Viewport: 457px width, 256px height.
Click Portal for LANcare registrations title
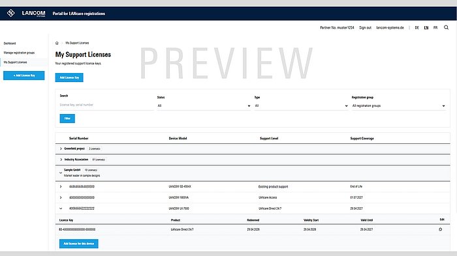tap(79, 14)
